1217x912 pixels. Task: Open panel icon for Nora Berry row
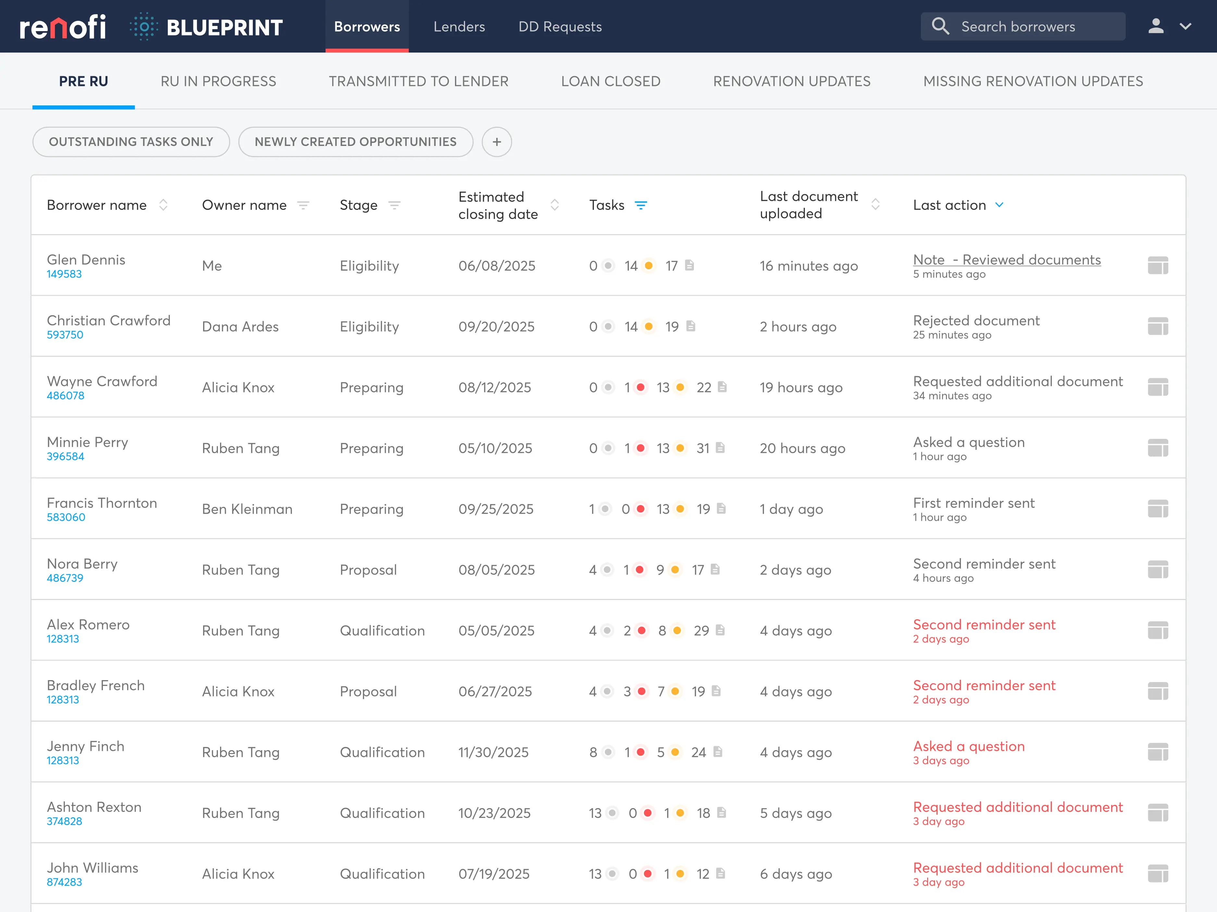tap(1158, 570)
